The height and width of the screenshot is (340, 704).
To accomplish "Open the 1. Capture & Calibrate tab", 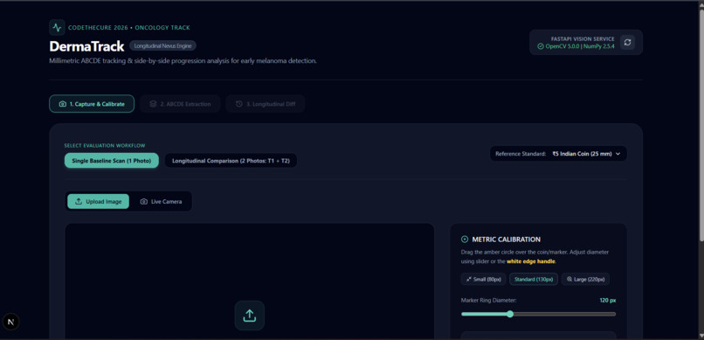I will [92, 104].
